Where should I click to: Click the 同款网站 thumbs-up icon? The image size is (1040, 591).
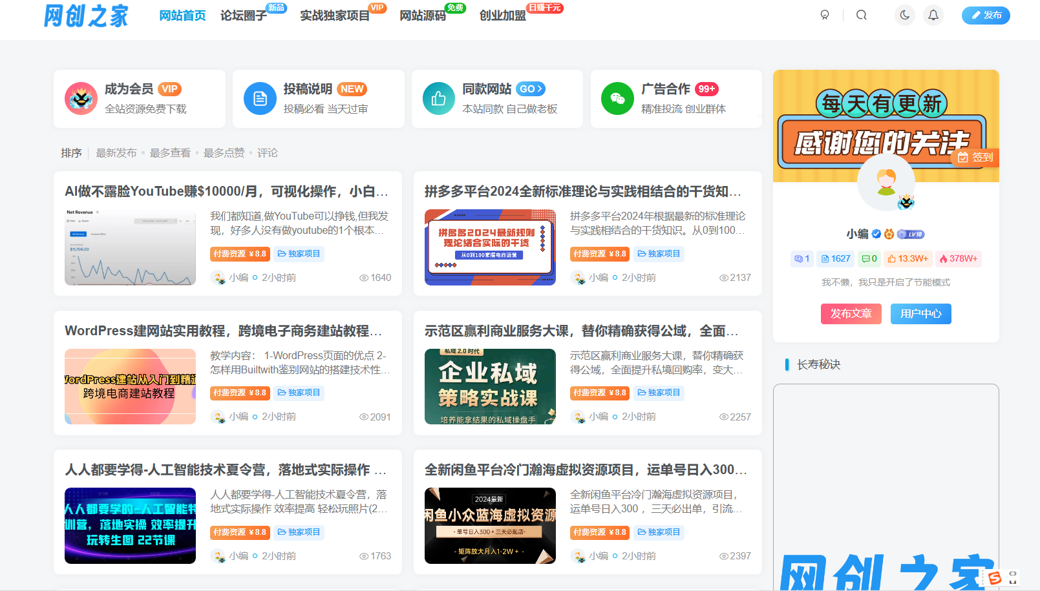pos(439,98)
